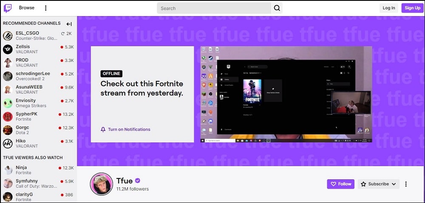Open the three-dot menu beside Browse
The width and height of the screenshot is (425, 203).
tap(45, 8)
